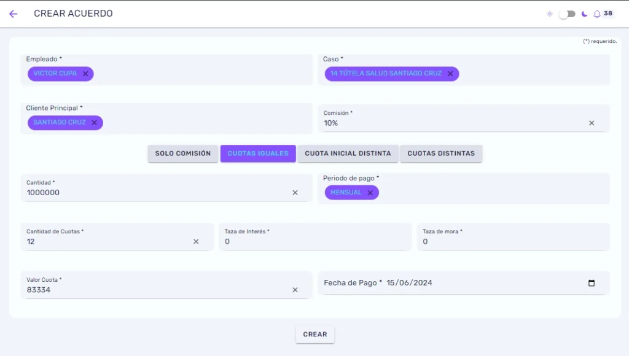
Task: Clear the Cantidad field value
Action: [295, 193]
